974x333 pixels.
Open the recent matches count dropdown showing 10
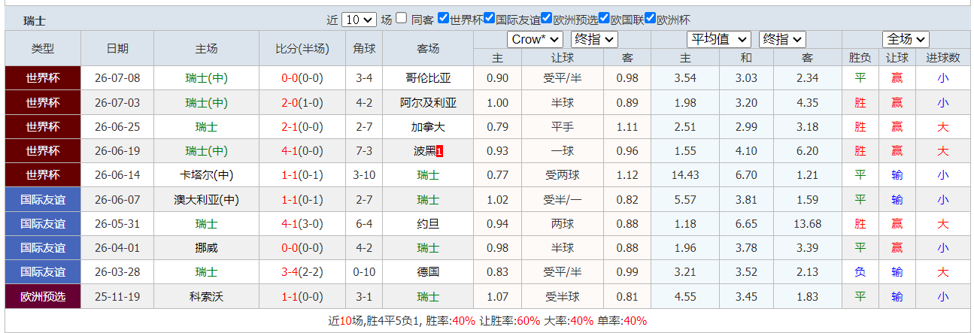point(359,20)
